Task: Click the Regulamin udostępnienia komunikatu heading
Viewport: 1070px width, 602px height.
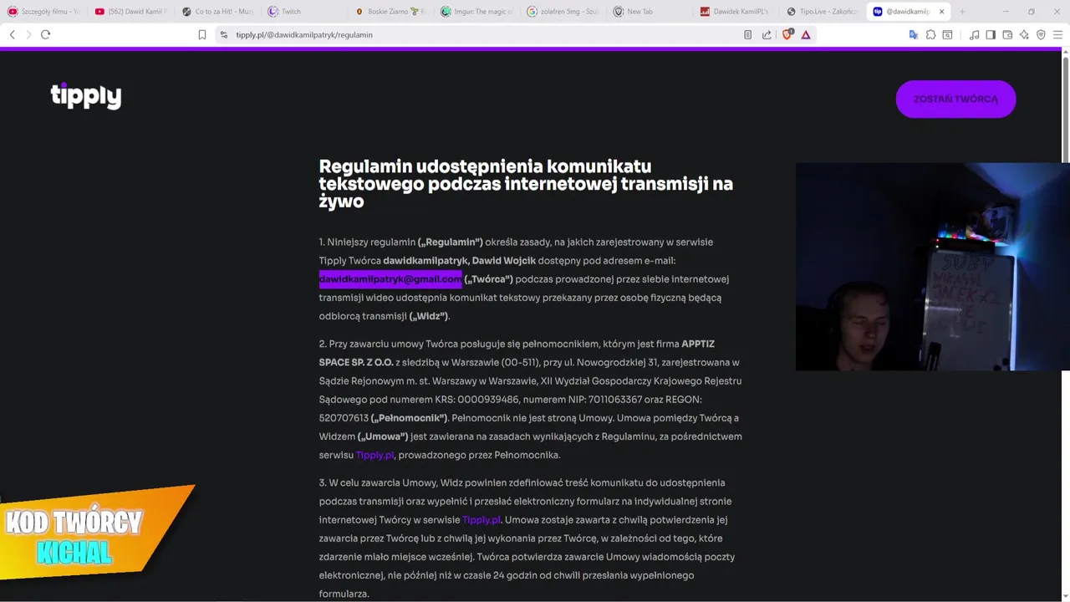Action: click(526, 184)
